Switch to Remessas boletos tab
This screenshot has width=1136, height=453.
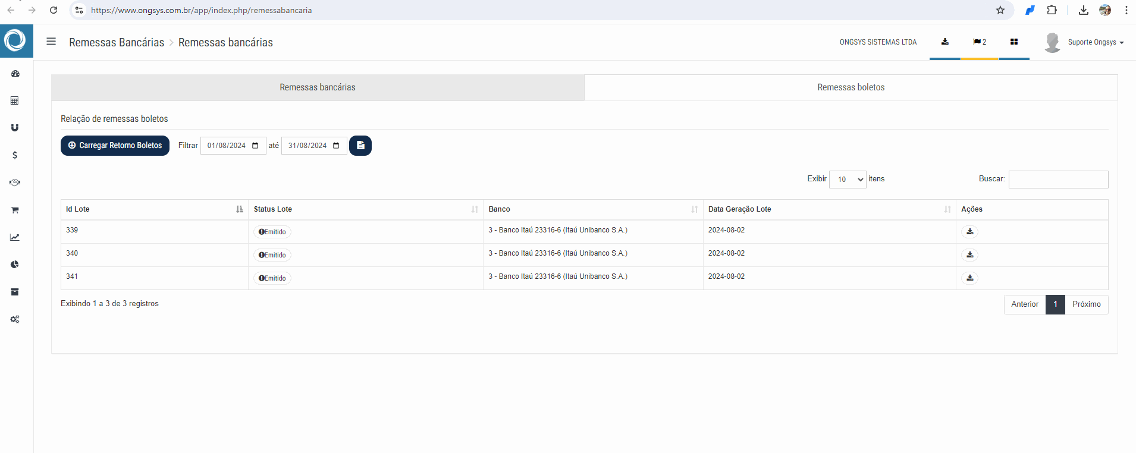[851, 87]
